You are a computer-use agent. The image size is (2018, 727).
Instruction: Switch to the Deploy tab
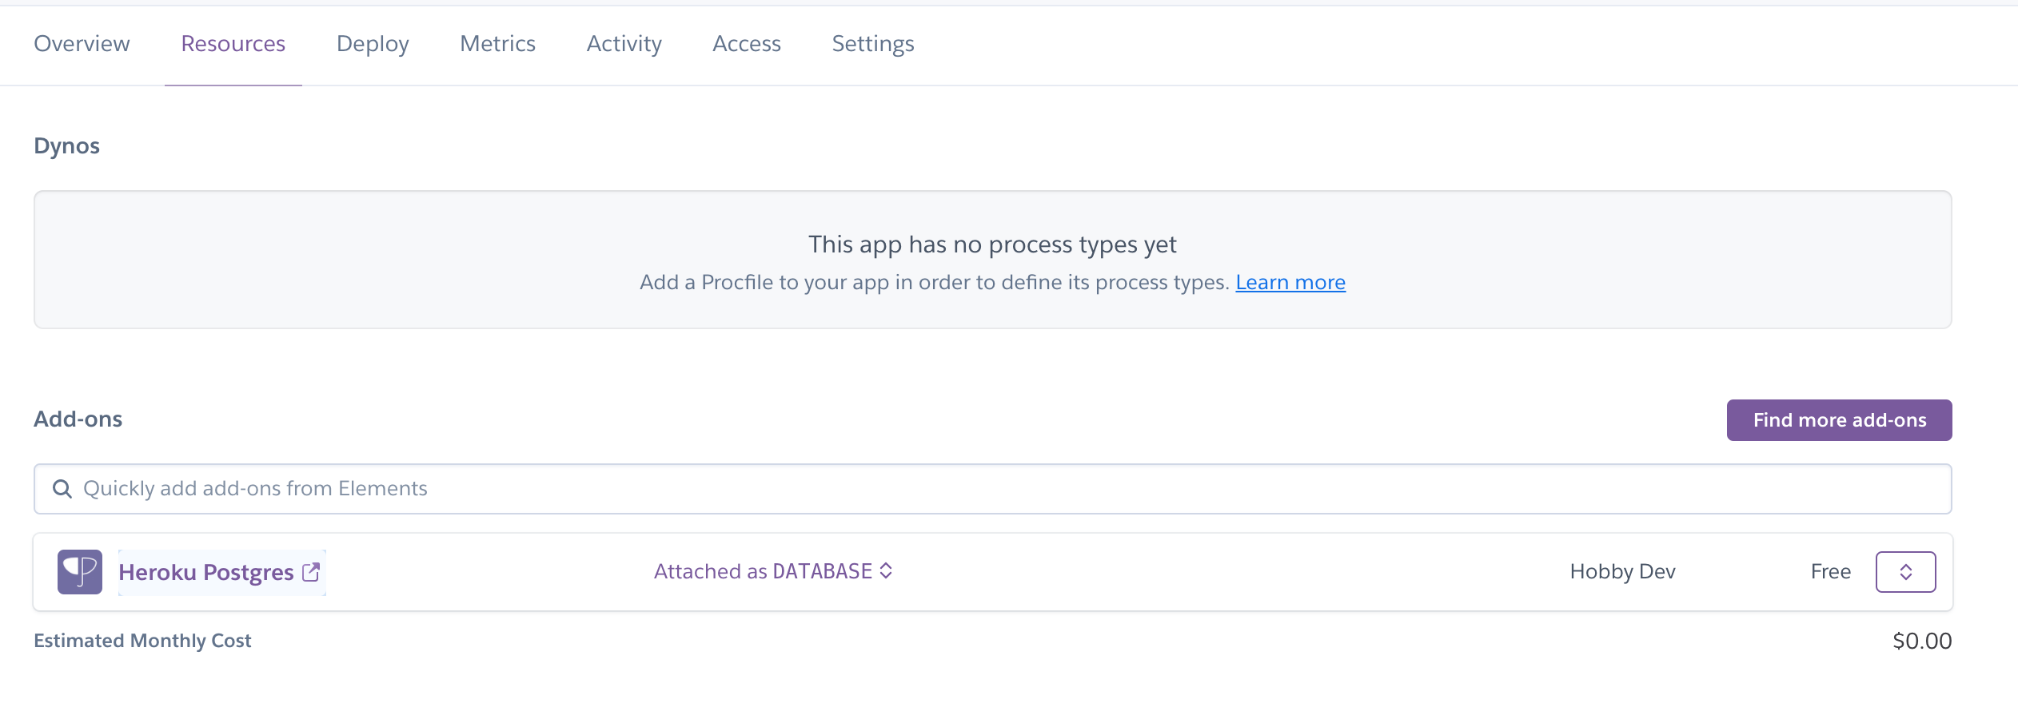(373, 44)
